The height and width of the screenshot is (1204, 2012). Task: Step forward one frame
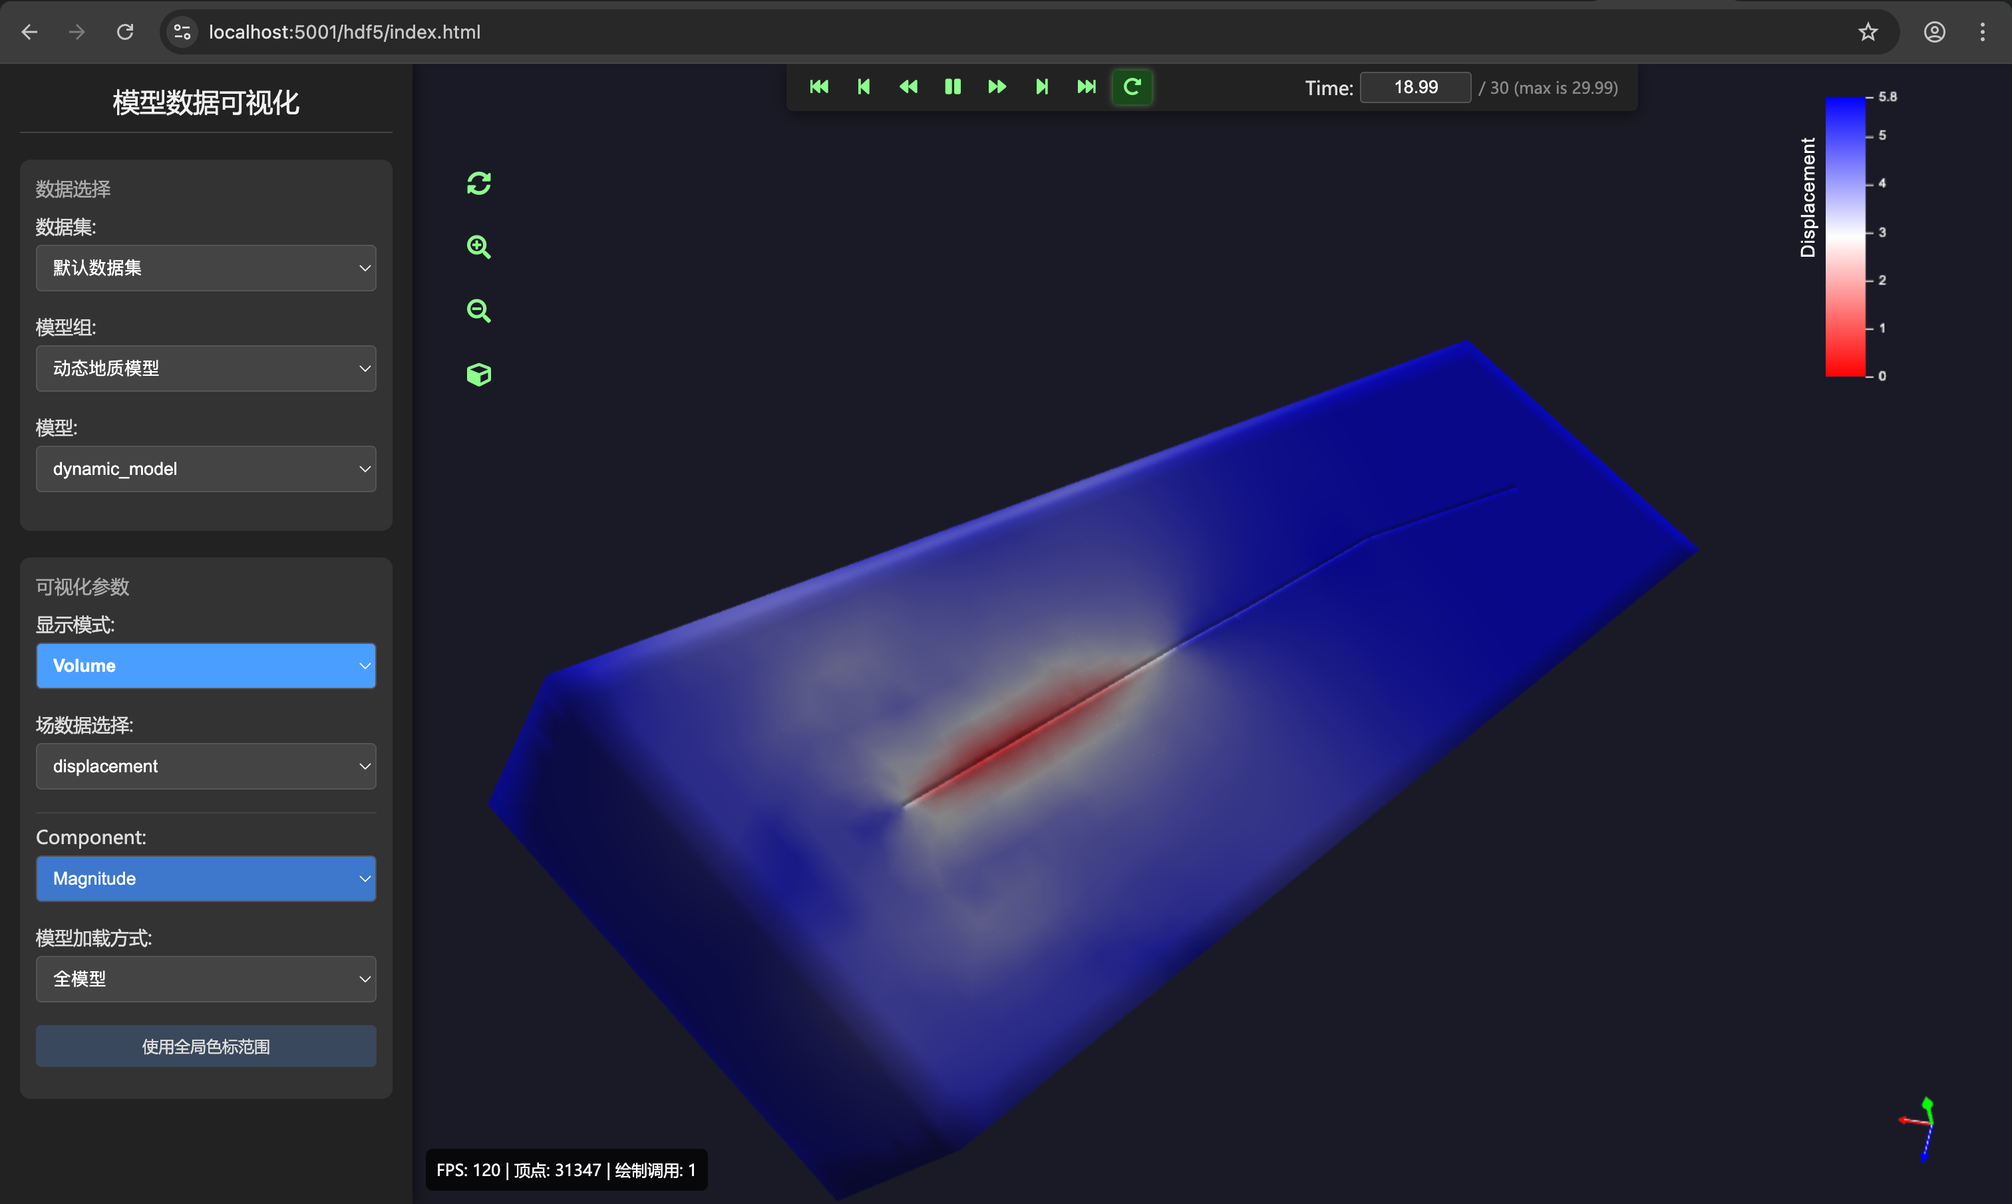coord(1042,87)
